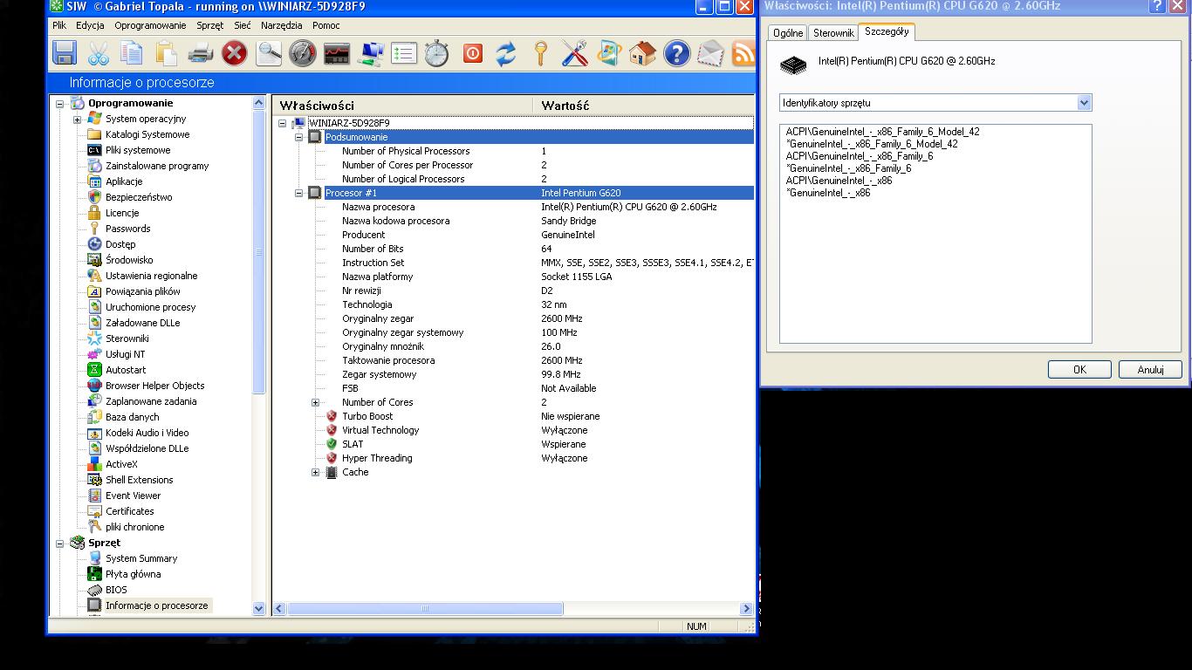Open the Oprogramowanie menu
The width and height of the screenshot is (1192, 670).
point(150,25)
